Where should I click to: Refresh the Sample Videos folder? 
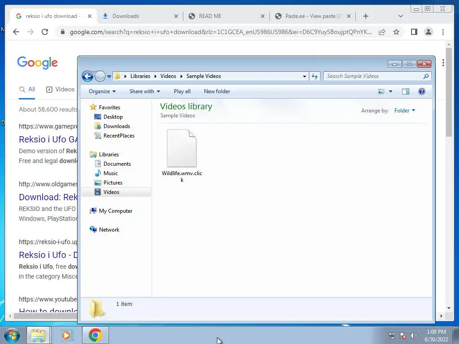click(315, 76)
